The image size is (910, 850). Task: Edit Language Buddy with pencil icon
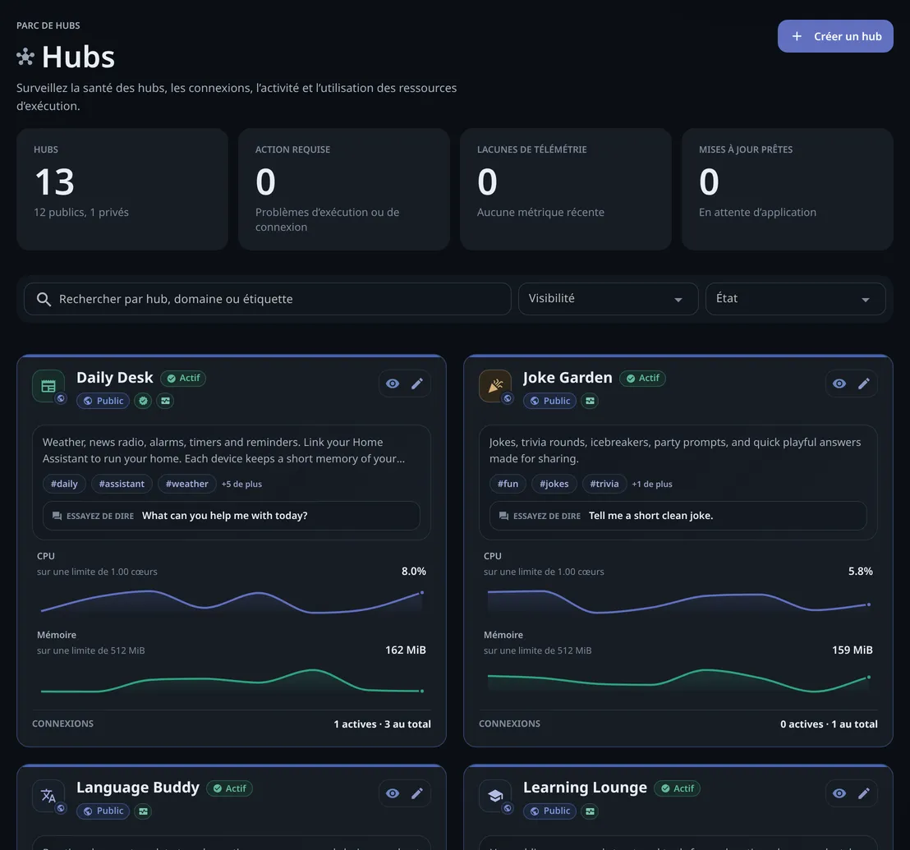coord(417,793)
